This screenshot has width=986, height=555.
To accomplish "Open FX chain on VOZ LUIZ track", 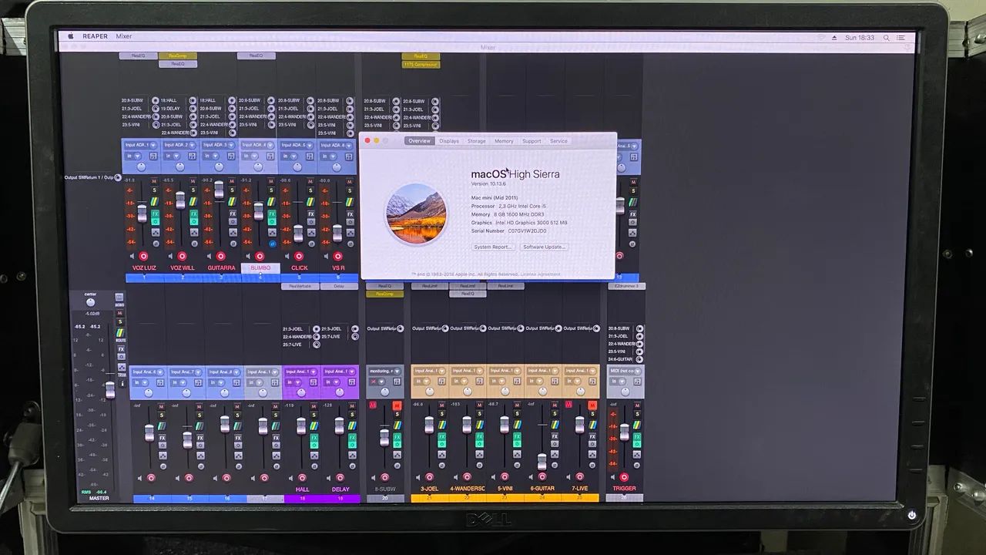I will [x=155, y=214].
